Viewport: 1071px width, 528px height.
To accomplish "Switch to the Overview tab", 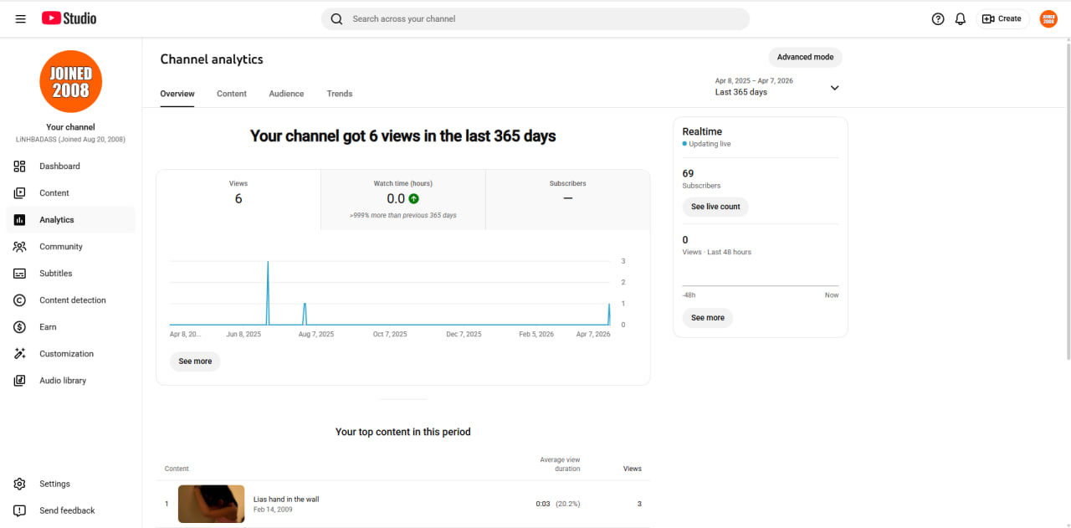I will (177, 94).
